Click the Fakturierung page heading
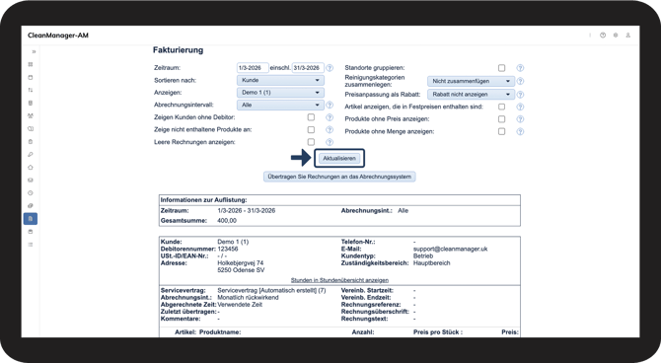 click(x=178, y=50)
